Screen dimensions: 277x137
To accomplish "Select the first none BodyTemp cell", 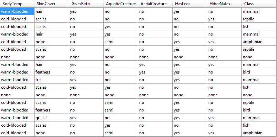I will point(17,57).
